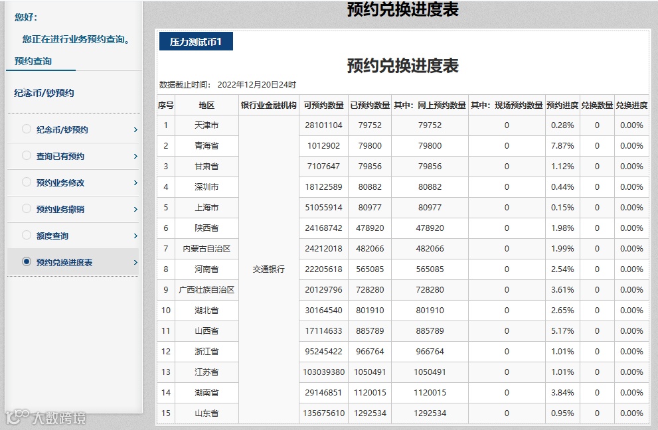Viewport: 658px width, 430px height.
Task: Click the 陕西省 region cell
Action: [x=206, y=228]
